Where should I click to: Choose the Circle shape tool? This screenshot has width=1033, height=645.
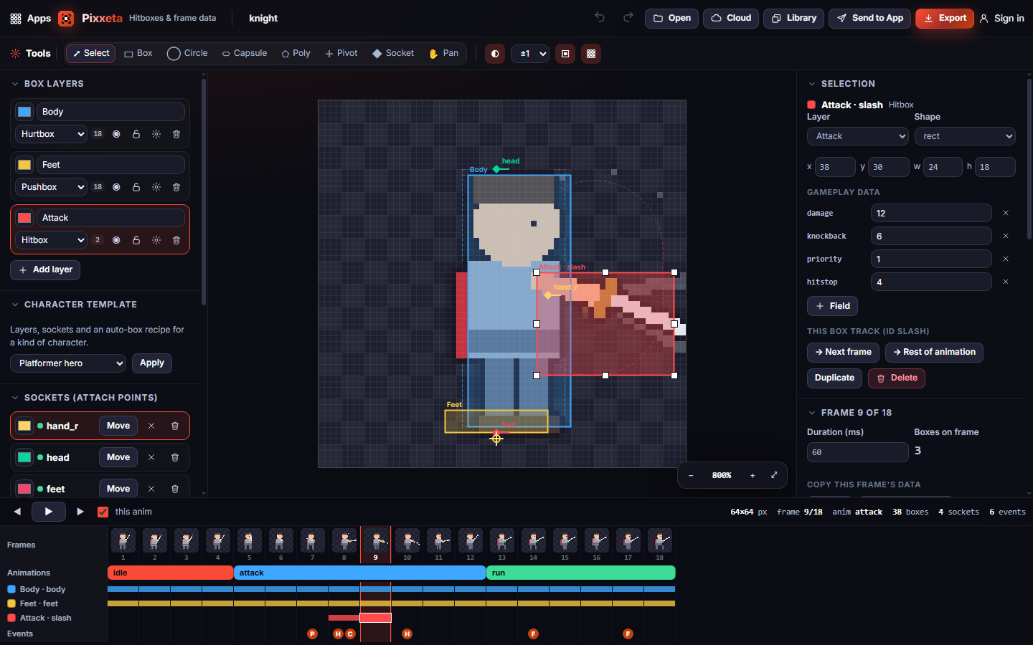(187, 54)
